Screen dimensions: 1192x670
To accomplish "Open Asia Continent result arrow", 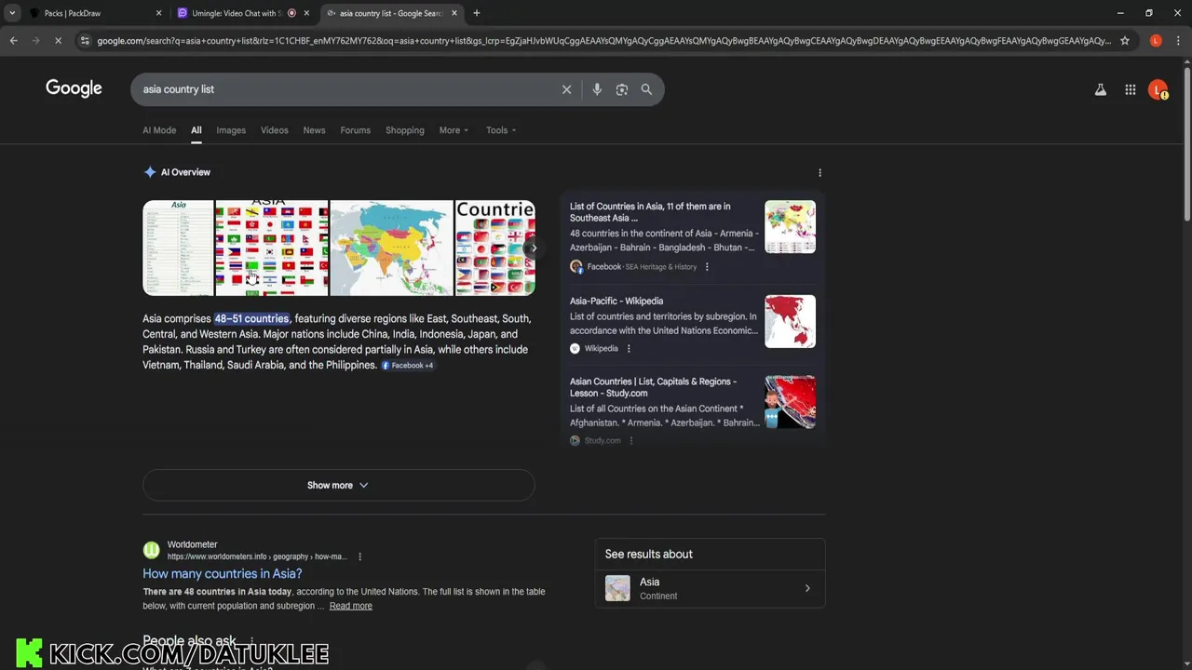I will (807, 588).
